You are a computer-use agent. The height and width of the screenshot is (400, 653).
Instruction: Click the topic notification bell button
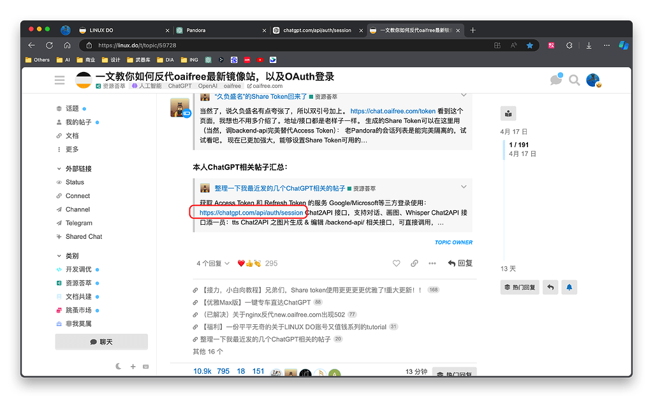click(569, 287)
